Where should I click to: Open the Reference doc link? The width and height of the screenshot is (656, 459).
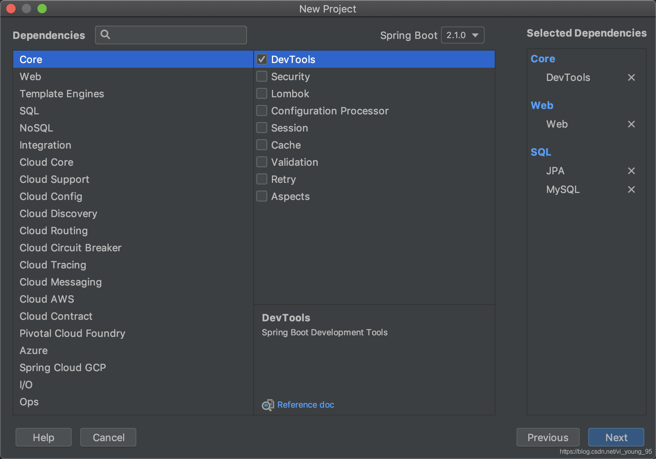tap(306, 405)
